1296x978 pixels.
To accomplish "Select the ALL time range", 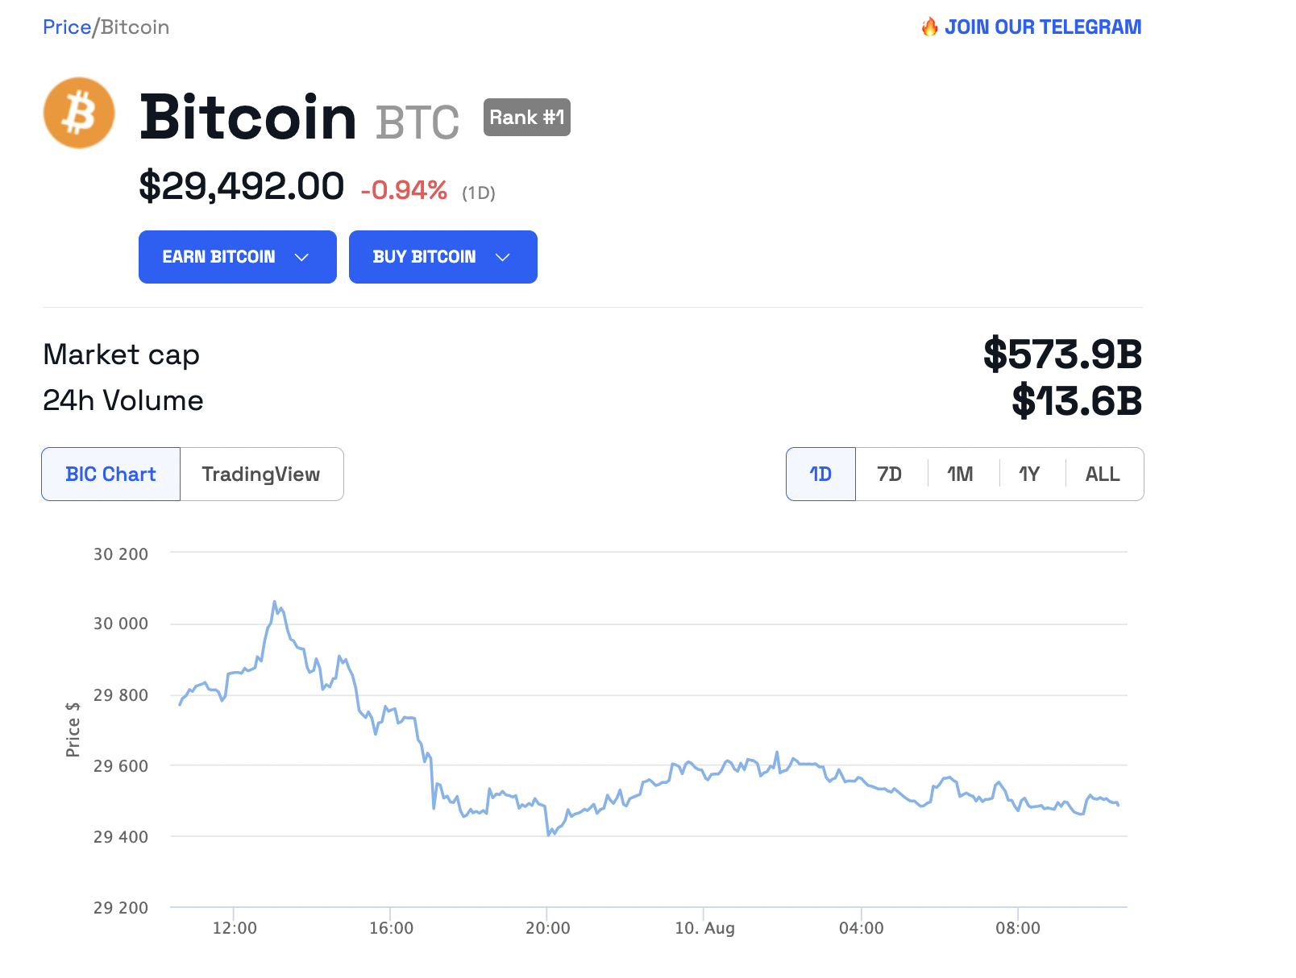I will click(1103, 474).
